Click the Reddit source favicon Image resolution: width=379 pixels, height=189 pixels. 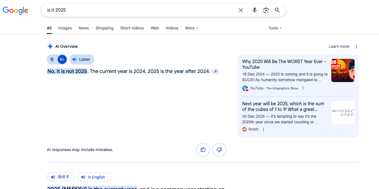(x=244, y=129)
